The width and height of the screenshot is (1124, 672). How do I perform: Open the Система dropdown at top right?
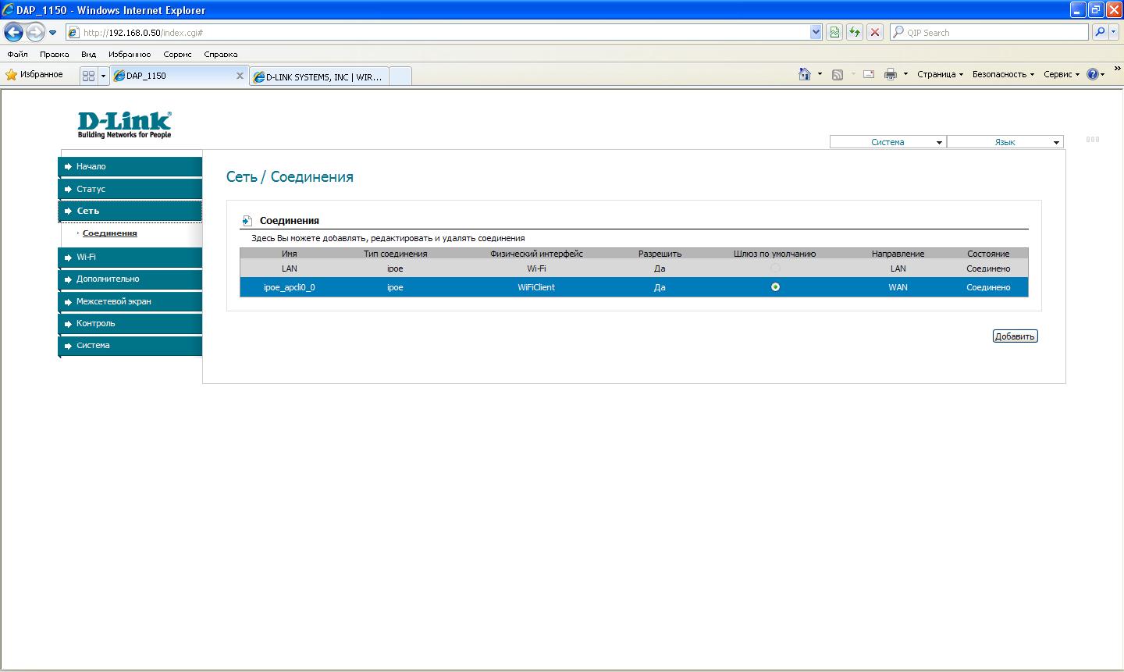point(887,142)
